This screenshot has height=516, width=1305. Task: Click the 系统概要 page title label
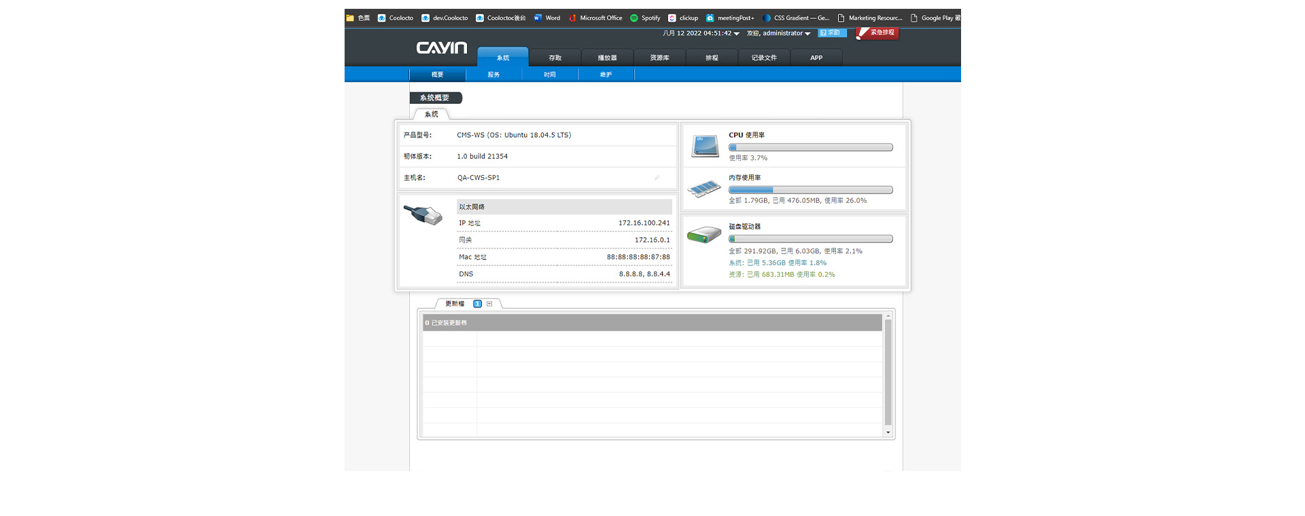435,98
